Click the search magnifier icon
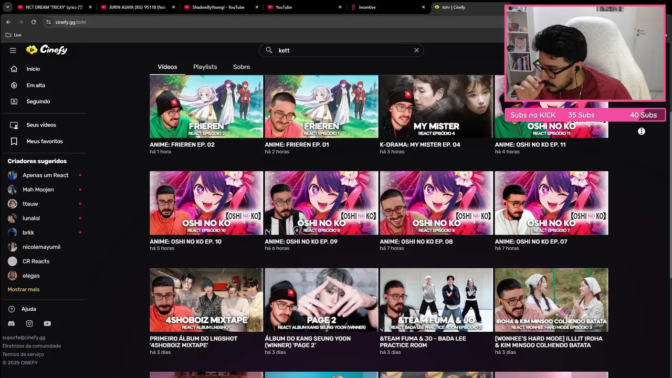Screen dimensions: 672x378 tap(269, 50)
